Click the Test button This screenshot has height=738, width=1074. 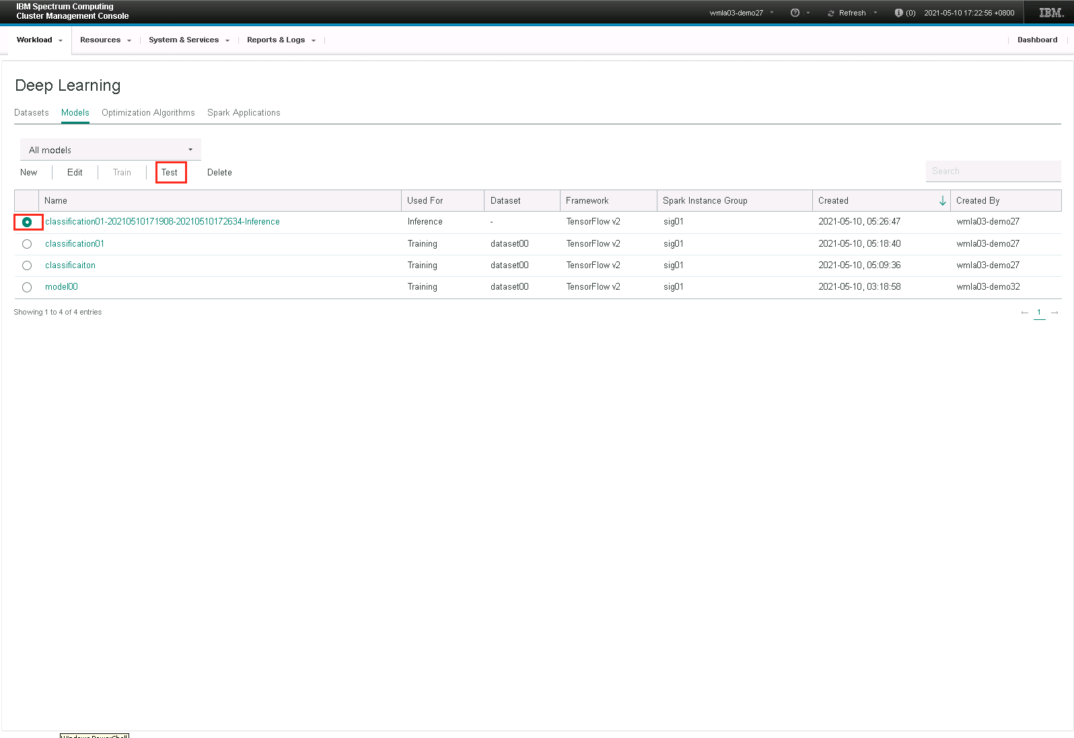[x=170, y=172]
